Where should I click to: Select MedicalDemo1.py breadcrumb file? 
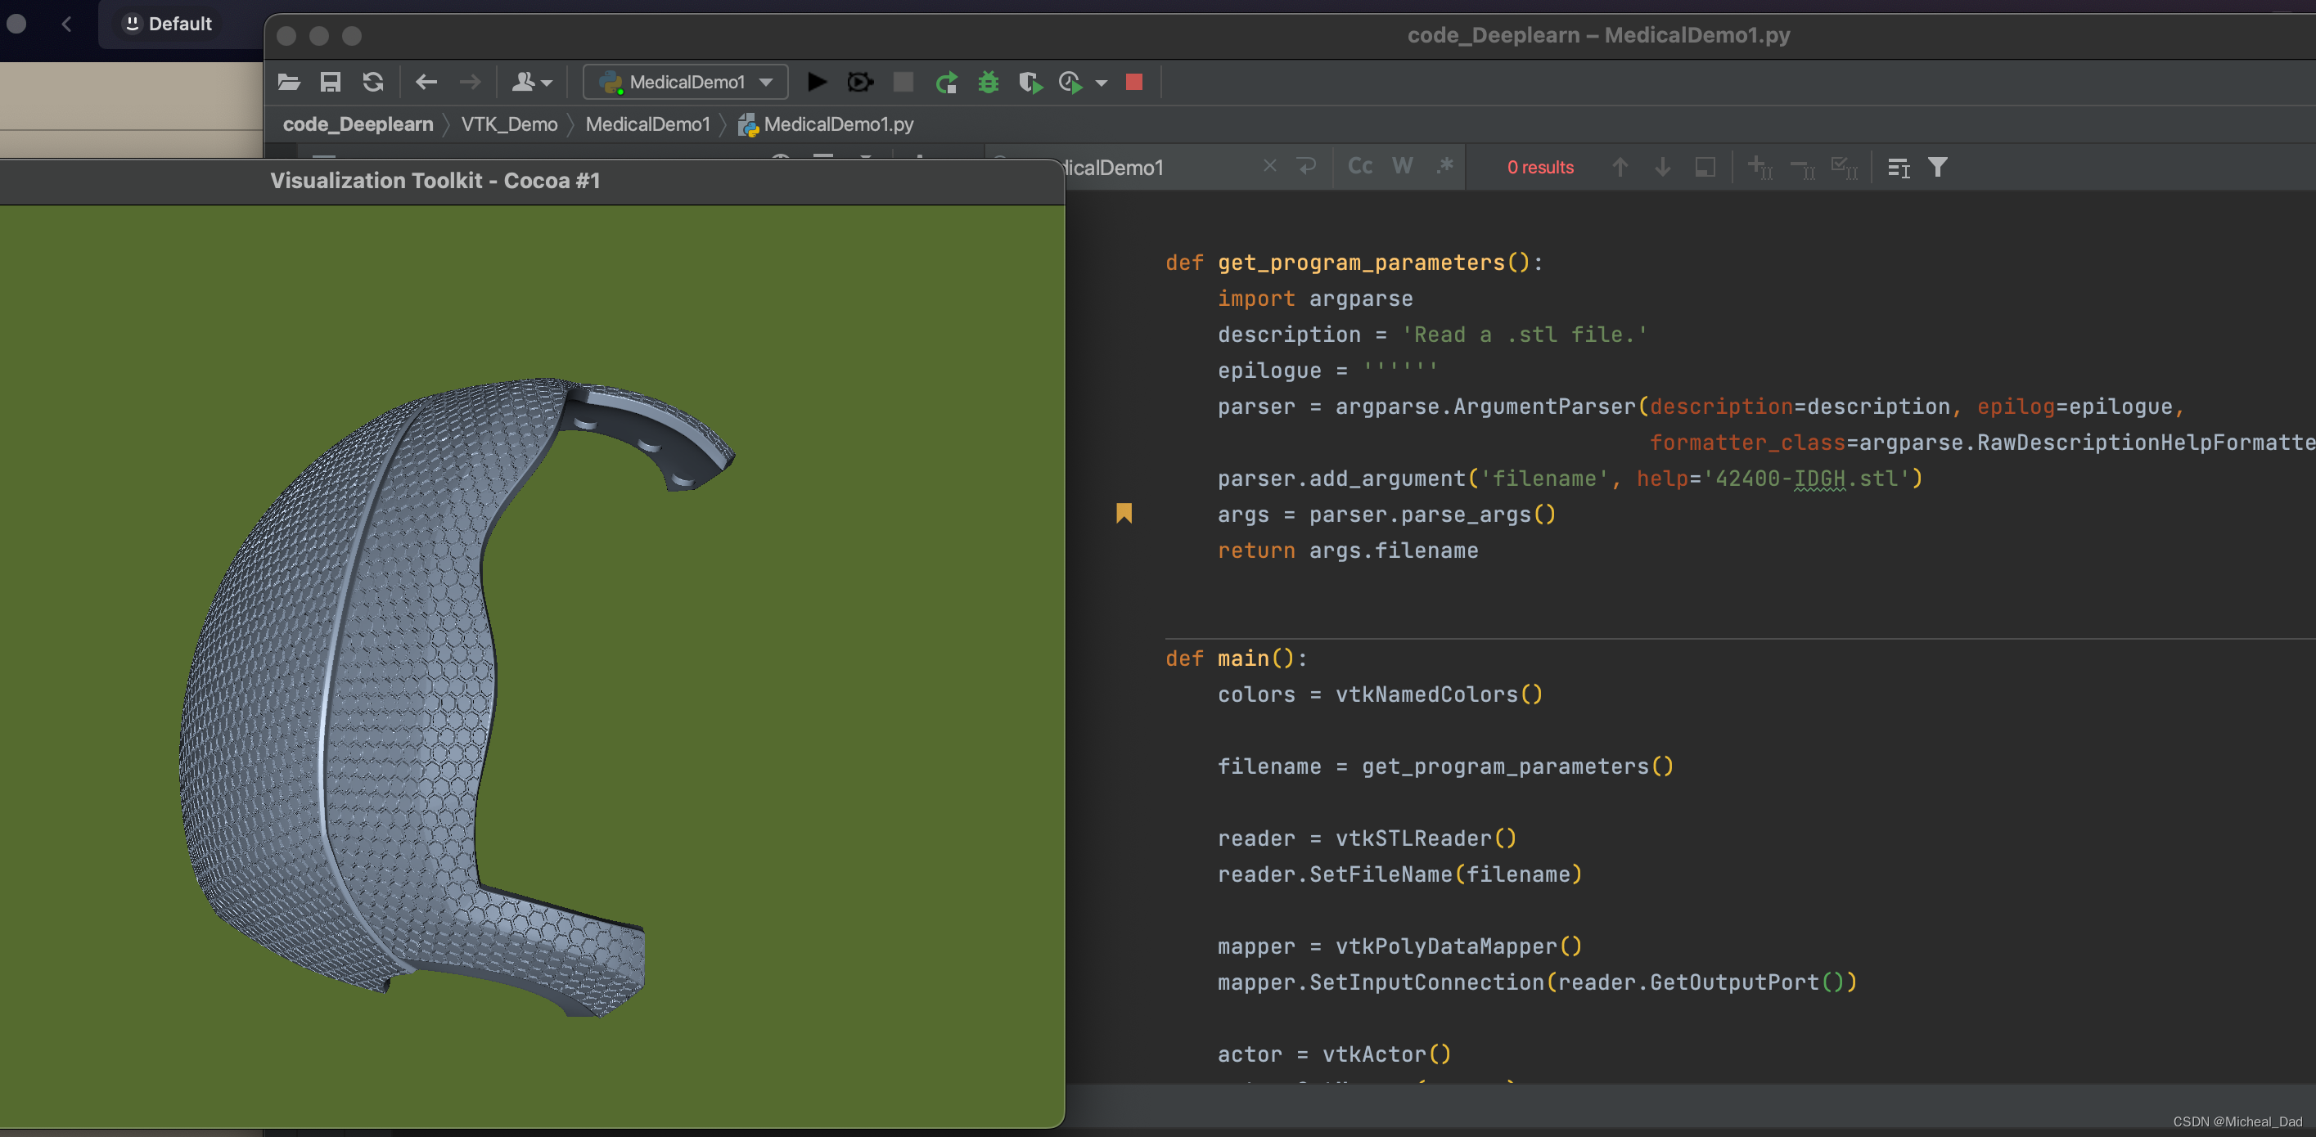[x=837, y=124]
